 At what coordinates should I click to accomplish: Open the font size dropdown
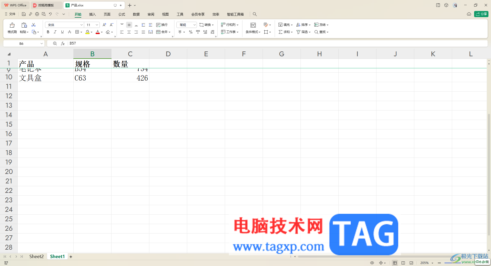(x=97, y=25)
